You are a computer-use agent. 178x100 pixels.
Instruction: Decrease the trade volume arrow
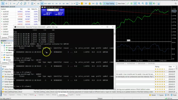48,10
